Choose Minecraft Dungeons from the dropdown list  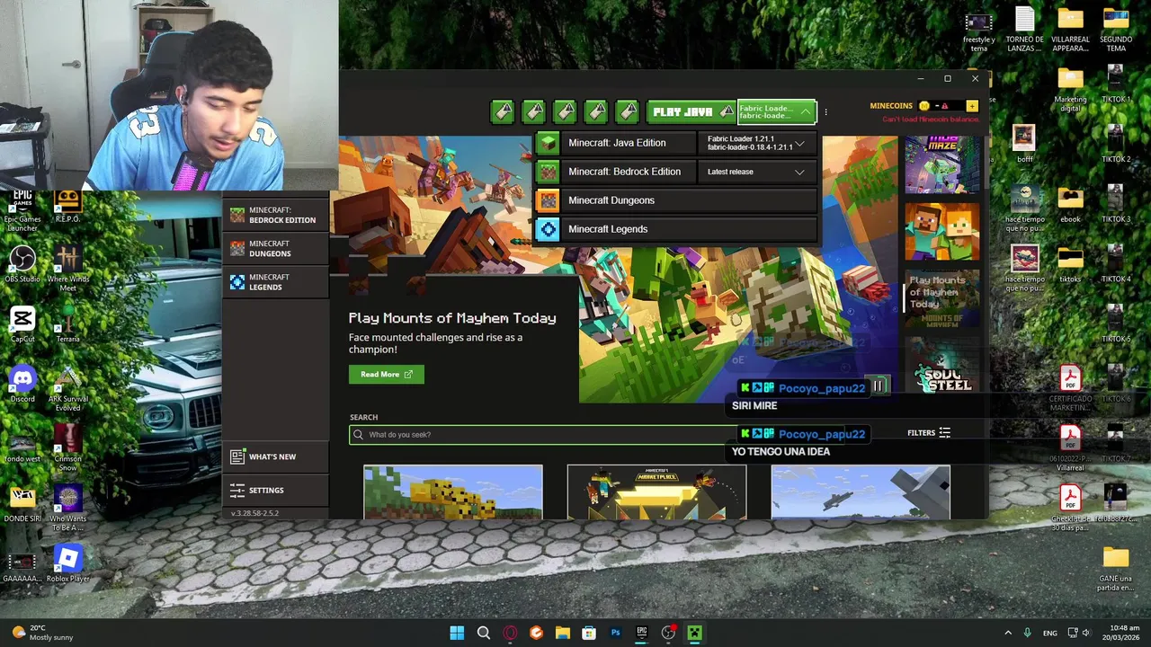click(x=676, y=200)
